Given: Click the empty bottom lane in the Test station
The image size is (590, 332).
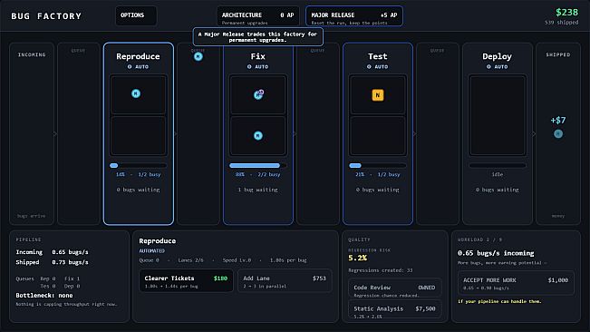Looking at the screenshot, I should coord(377,135).
